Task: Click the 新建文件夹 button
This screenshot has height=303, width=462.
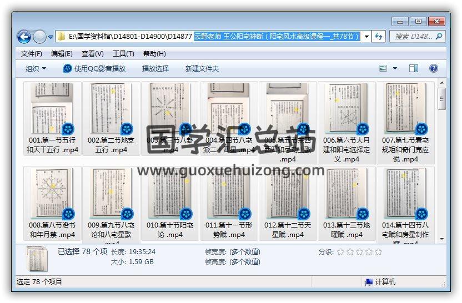Action: pos(202,68)
